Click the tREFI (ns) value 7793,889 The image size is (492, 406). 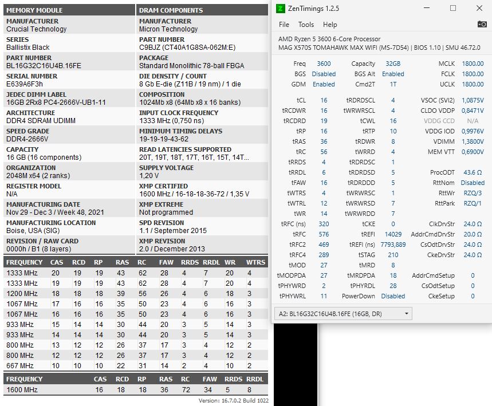(x=393, y=245)
